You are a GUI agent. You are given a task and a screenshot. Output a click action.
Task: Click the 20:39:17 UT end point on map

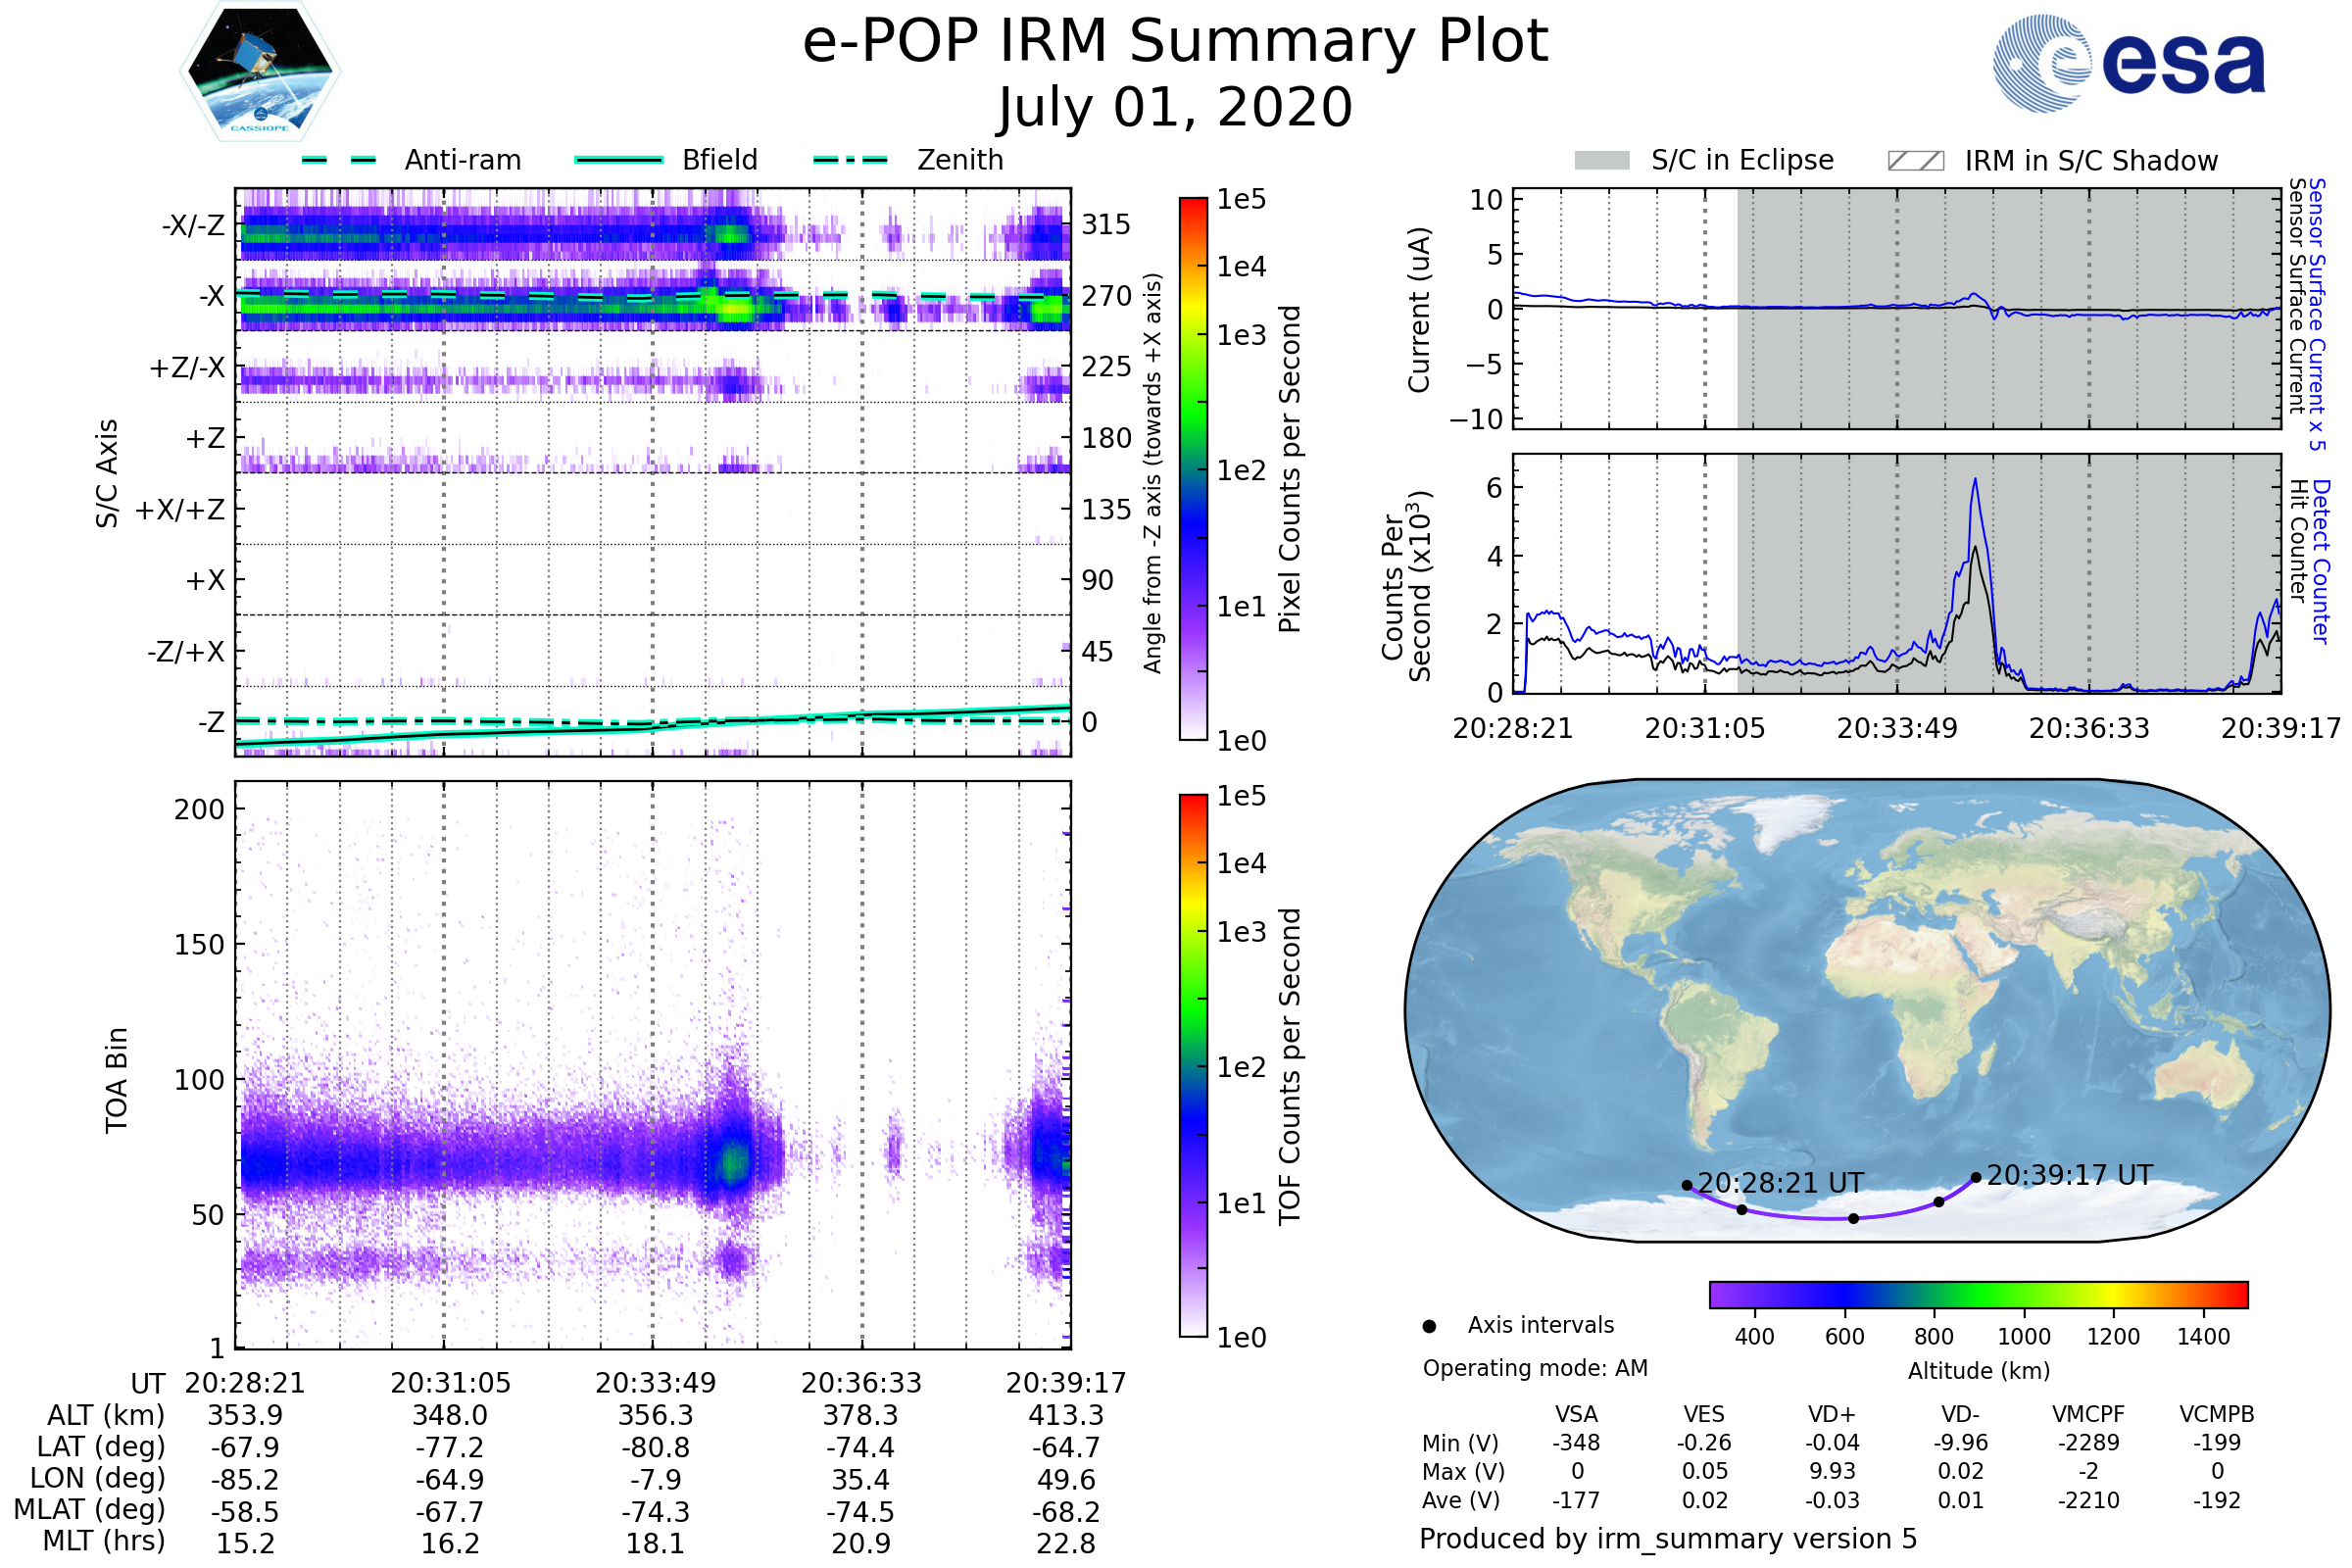click(x=1976, y=1177)
